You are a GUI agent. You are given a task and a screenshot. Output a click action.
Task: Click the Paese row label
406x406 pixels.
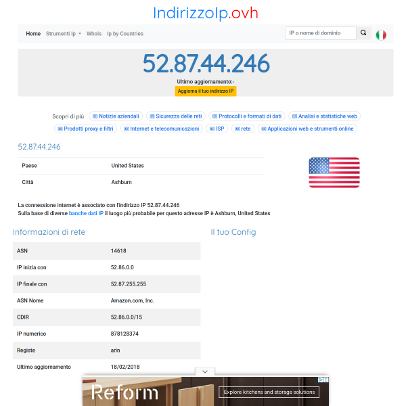pos(29,166)
